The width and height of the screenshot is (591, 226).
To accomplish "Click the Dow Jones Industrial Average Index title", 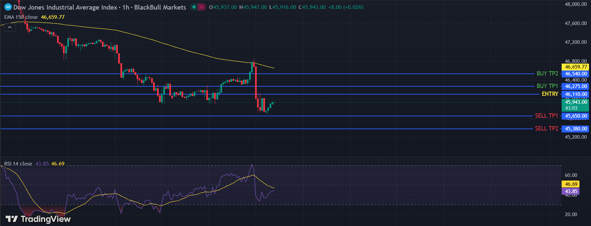I will pyautogui.click(x=65, y=7).
